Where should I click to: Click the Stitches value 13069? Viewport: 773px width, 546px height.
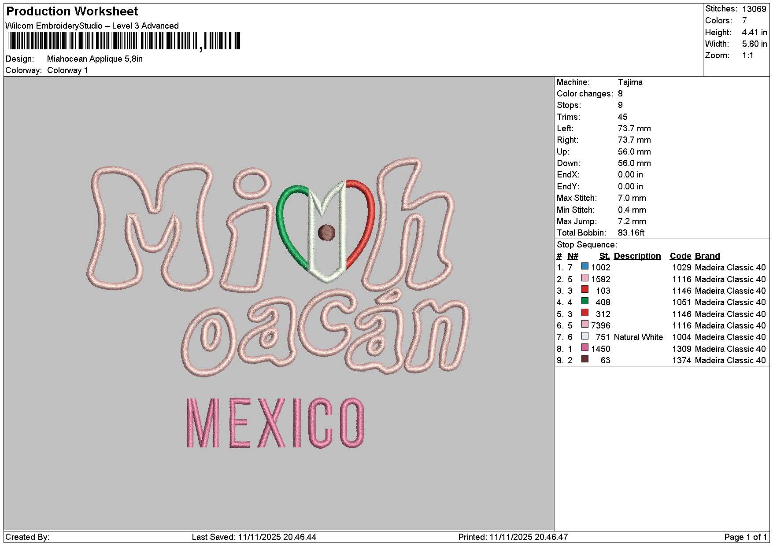coord(754,9)
